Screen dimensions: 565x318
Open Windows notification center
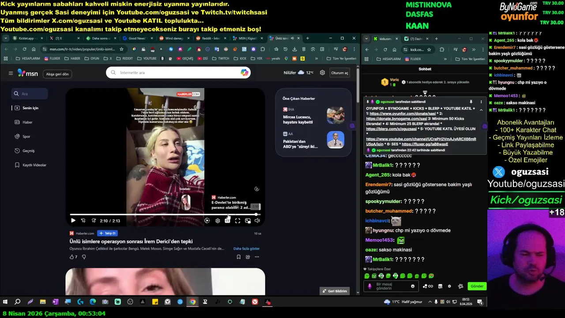480,302
